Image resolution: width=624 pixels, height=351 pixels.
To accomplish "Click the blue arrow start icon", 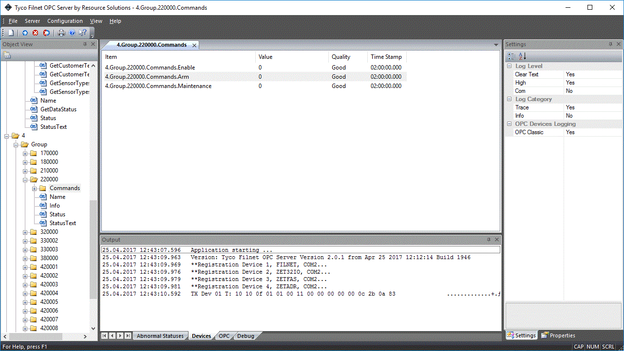I will coord(25,33).
